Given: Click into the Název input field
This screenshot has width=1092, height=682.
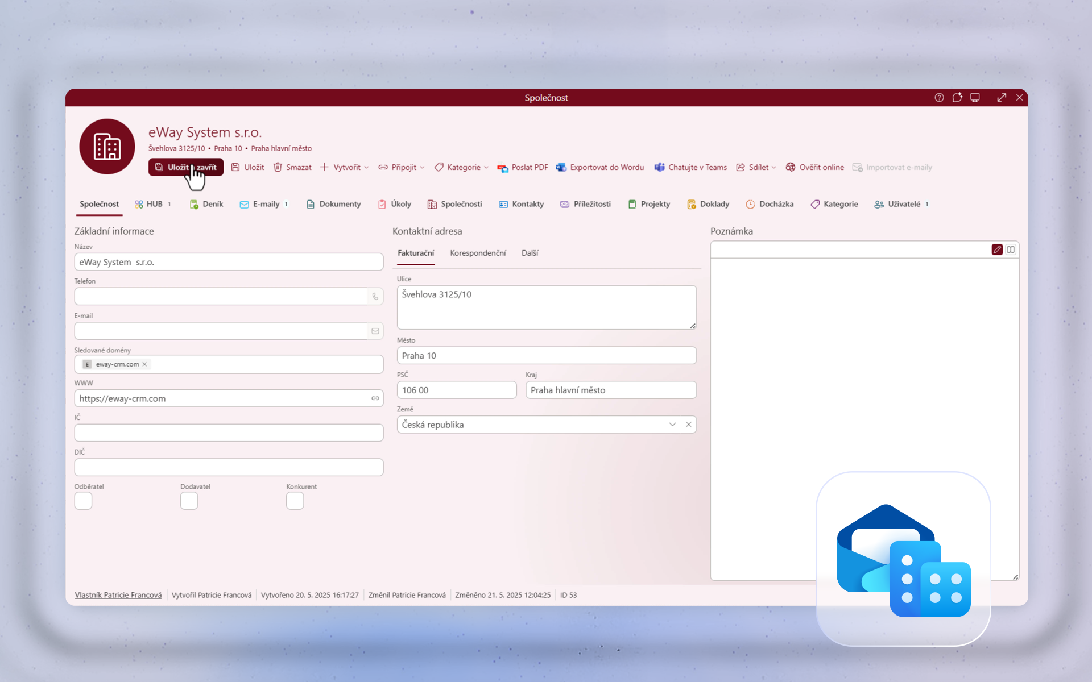Looking at the screenshot, I should coord(229,262).
